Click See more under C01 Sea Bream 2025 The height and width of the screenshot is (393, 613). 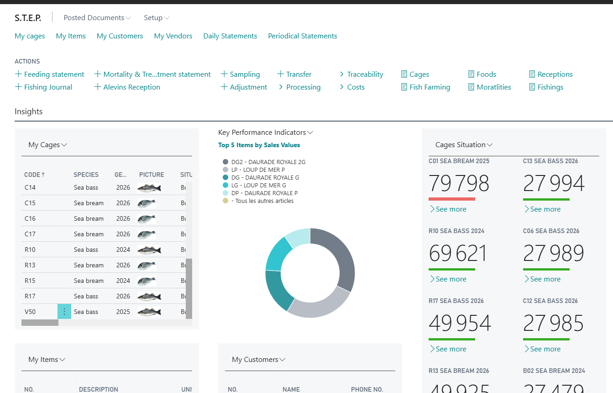pos(448,209)
